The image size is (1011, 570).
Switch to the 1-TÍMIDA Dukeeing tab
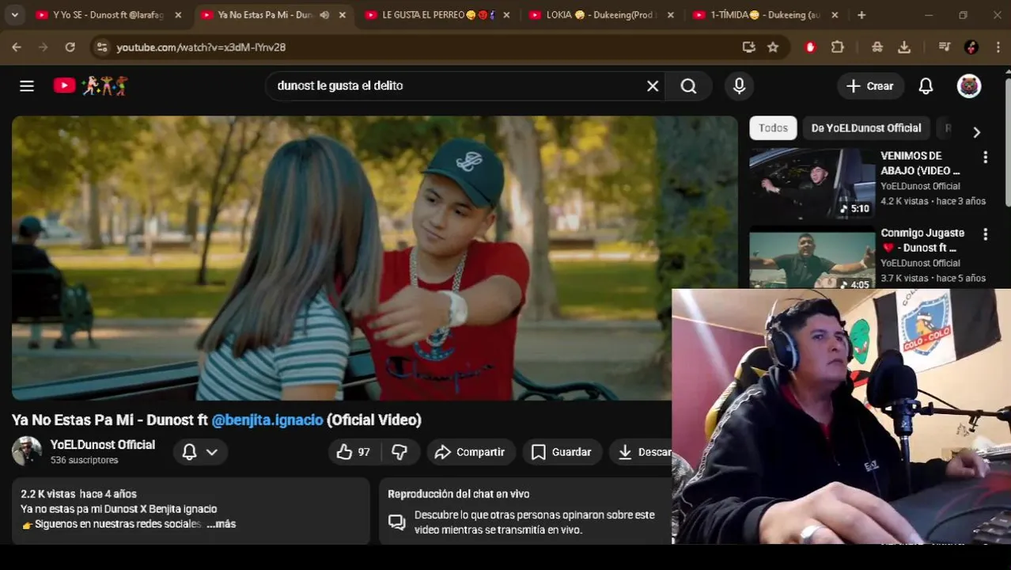pyautogui.click(x=766, y=15)
